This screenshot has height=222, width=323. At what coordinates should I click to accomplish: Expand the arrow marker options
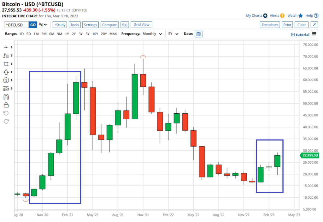point(12,72)
